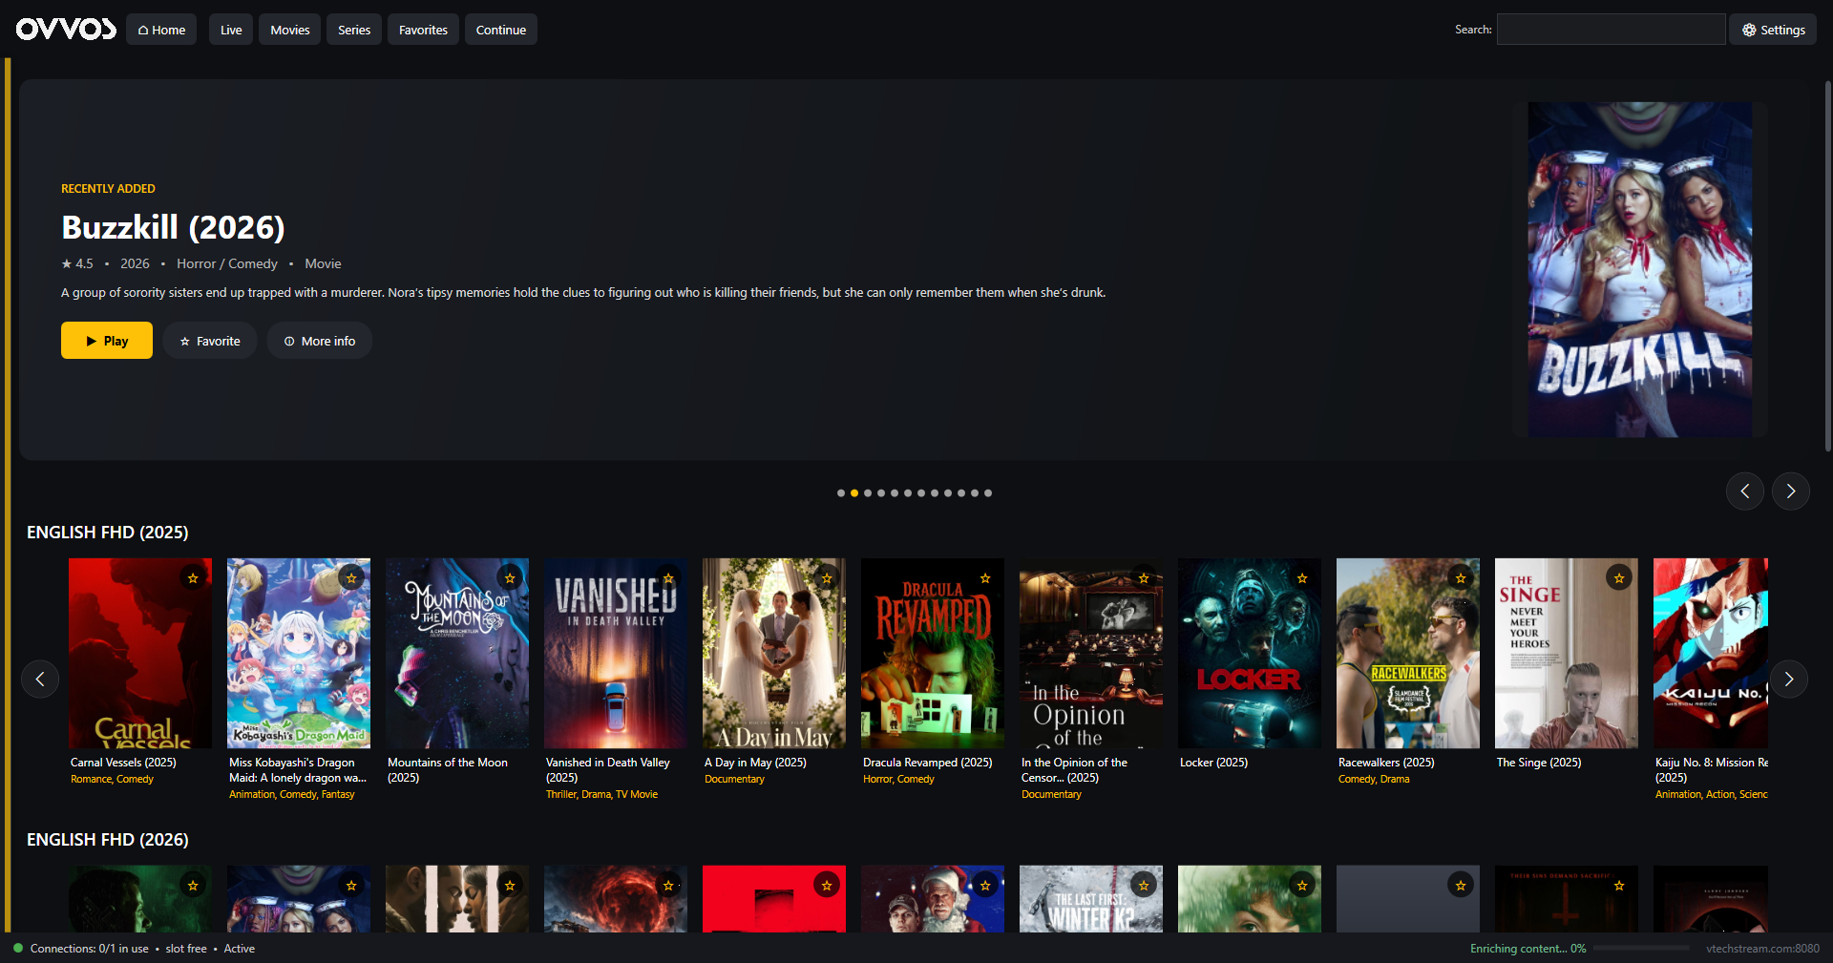Open Carnal Vessels poster
This screenshot has width=1833, height=963.
[140, 654]
